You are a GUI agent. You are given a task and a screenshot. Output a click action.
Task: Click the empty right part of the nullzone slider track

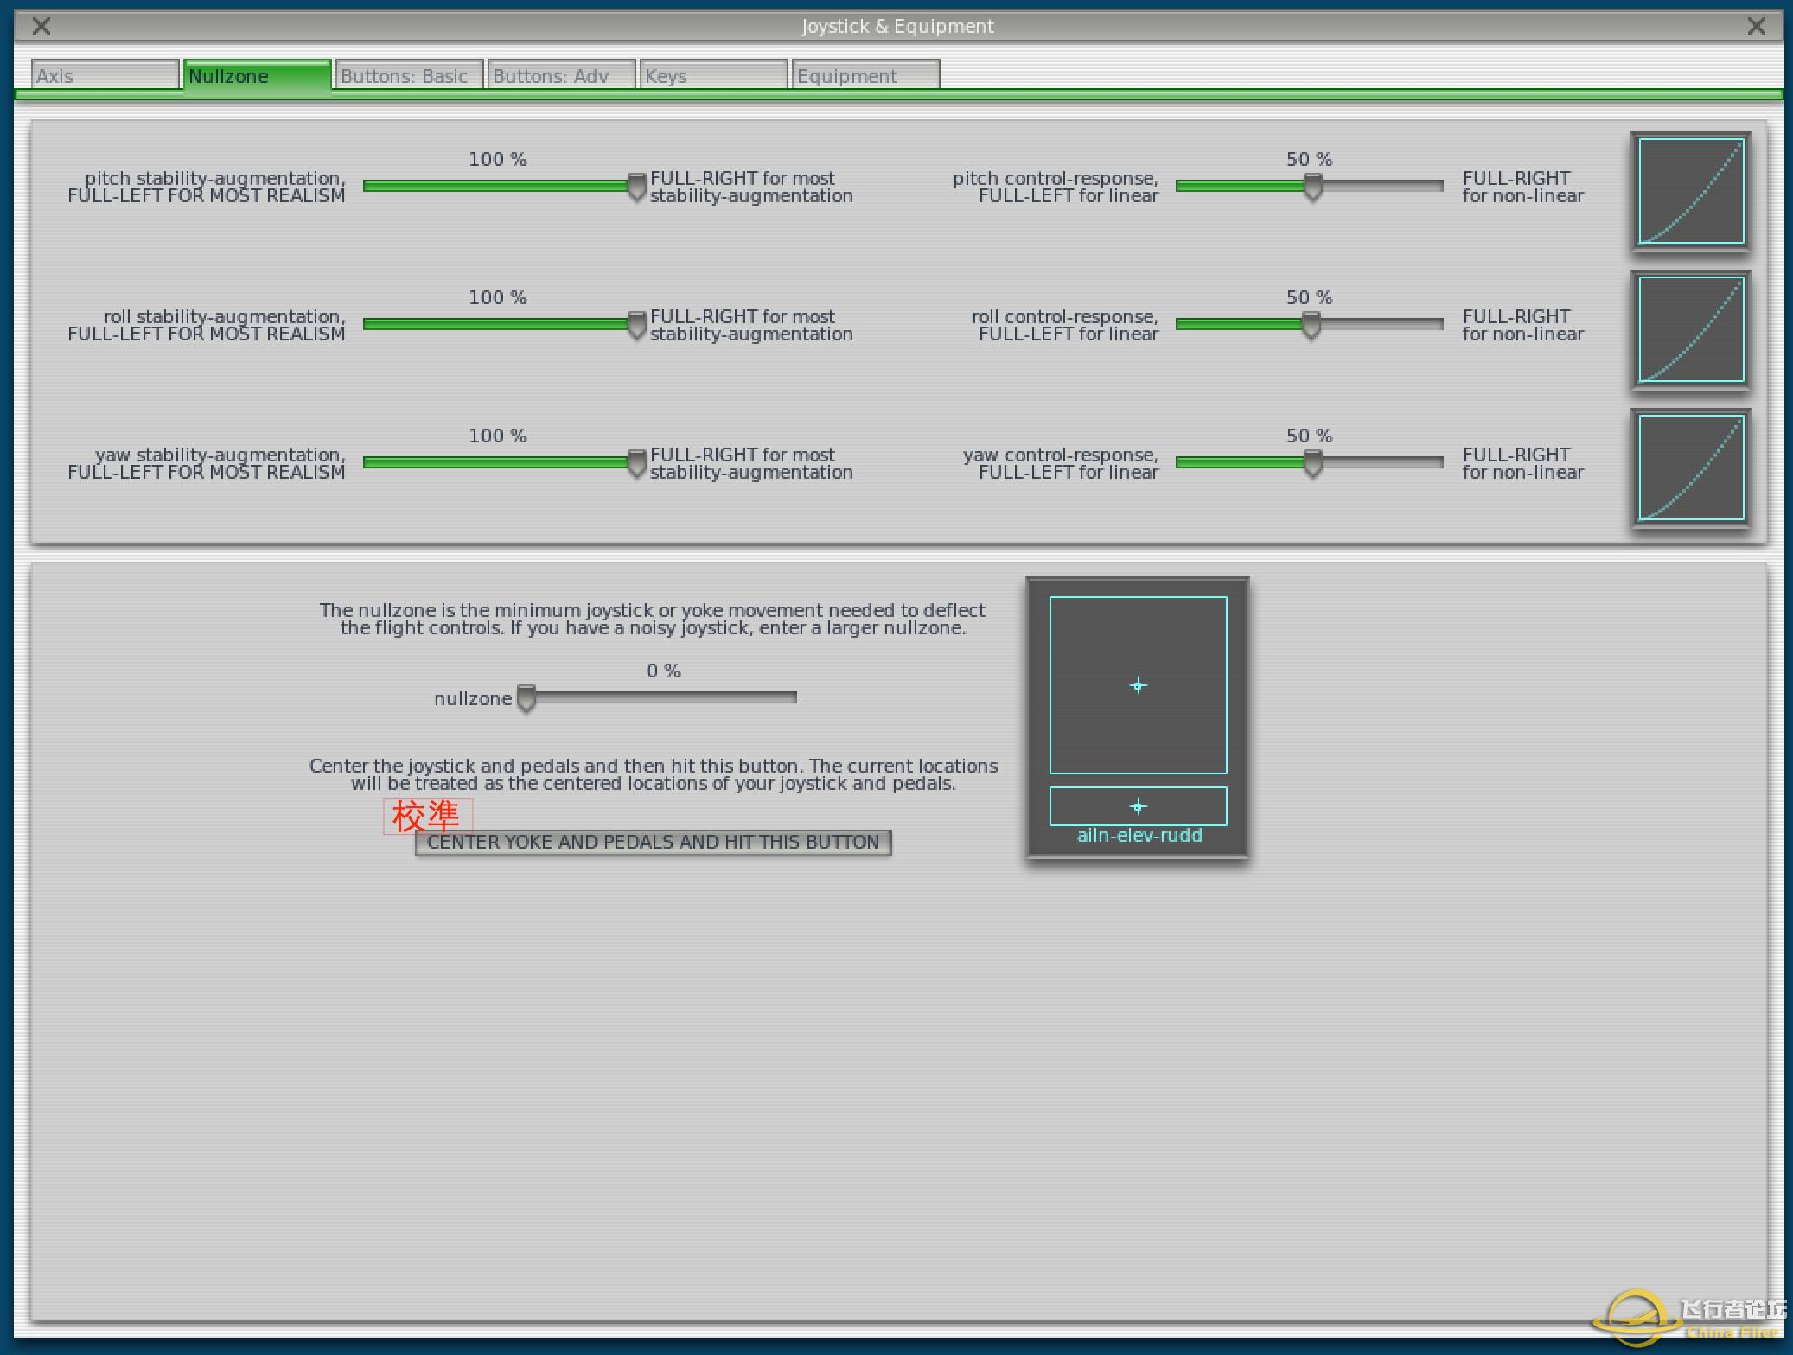[x=666, y=697]
